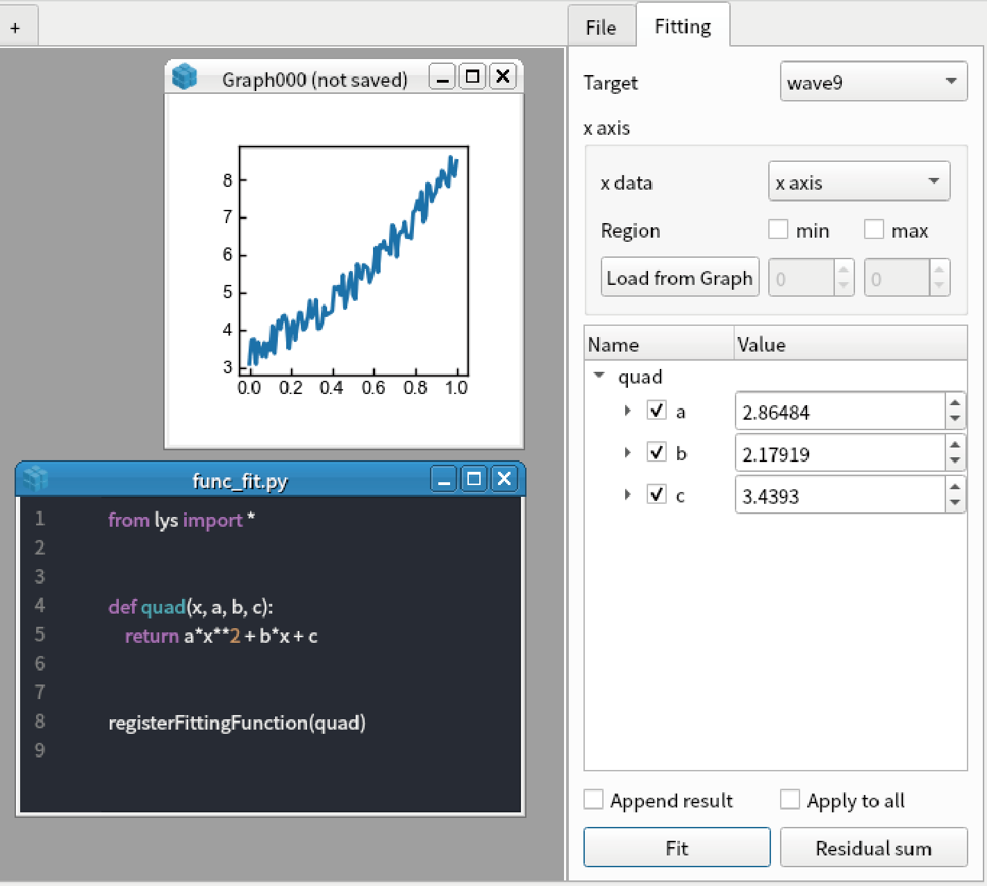Click Load from Graph button
987x886 pixels.
[x=680, y=278]
